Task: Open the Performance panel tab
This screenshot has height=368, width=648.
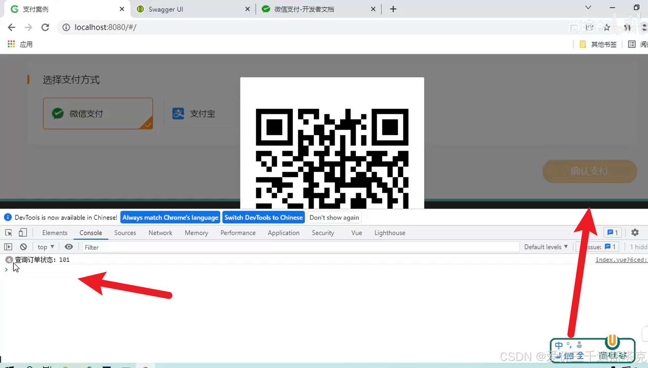Action: pos(238,233)
